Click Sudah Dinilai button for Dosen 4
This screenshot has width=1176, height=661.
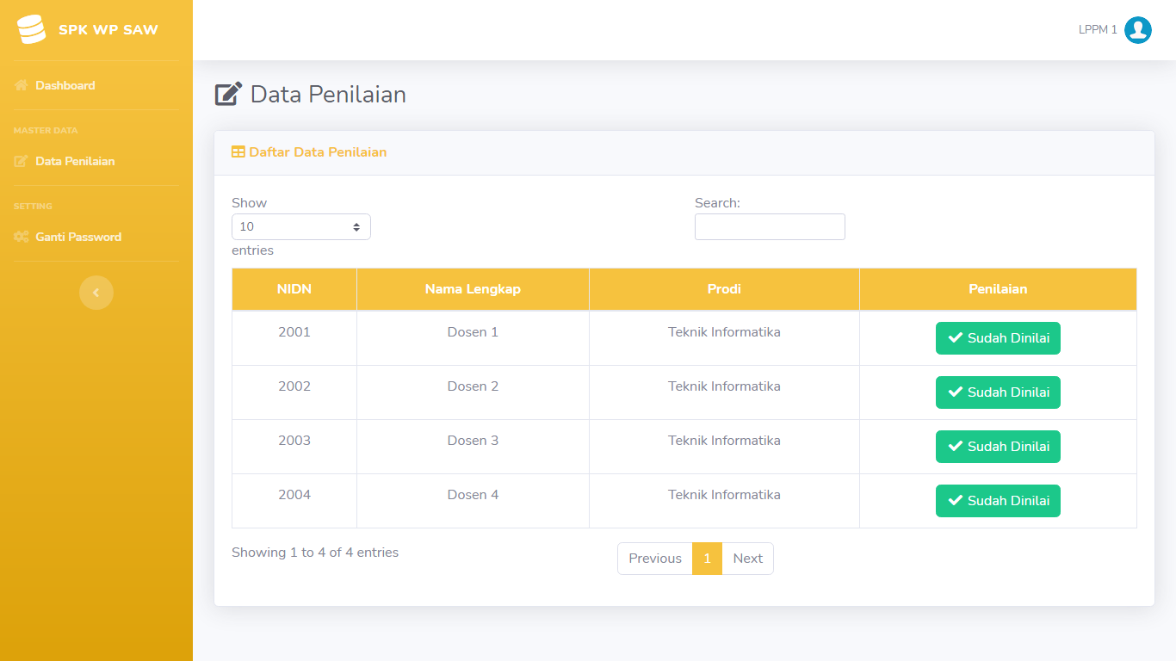coord(998,501)
